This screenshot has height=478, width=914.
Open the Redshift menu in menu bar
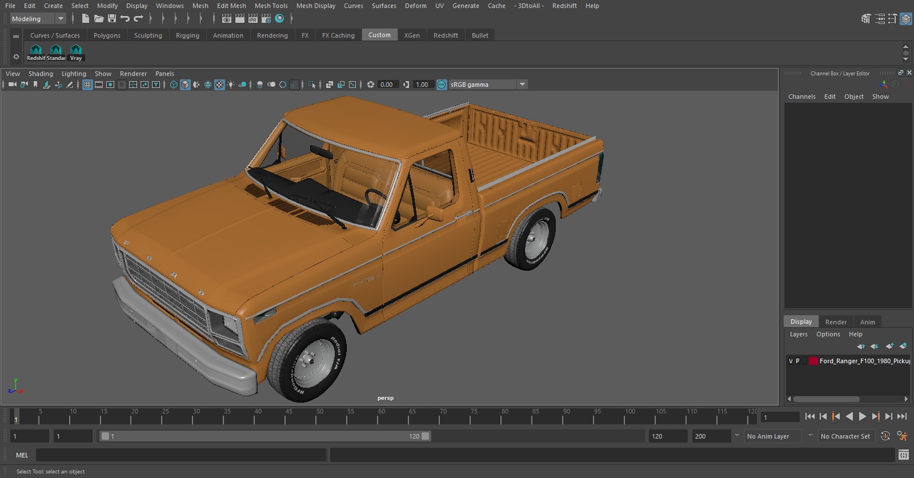click(564, 6)
